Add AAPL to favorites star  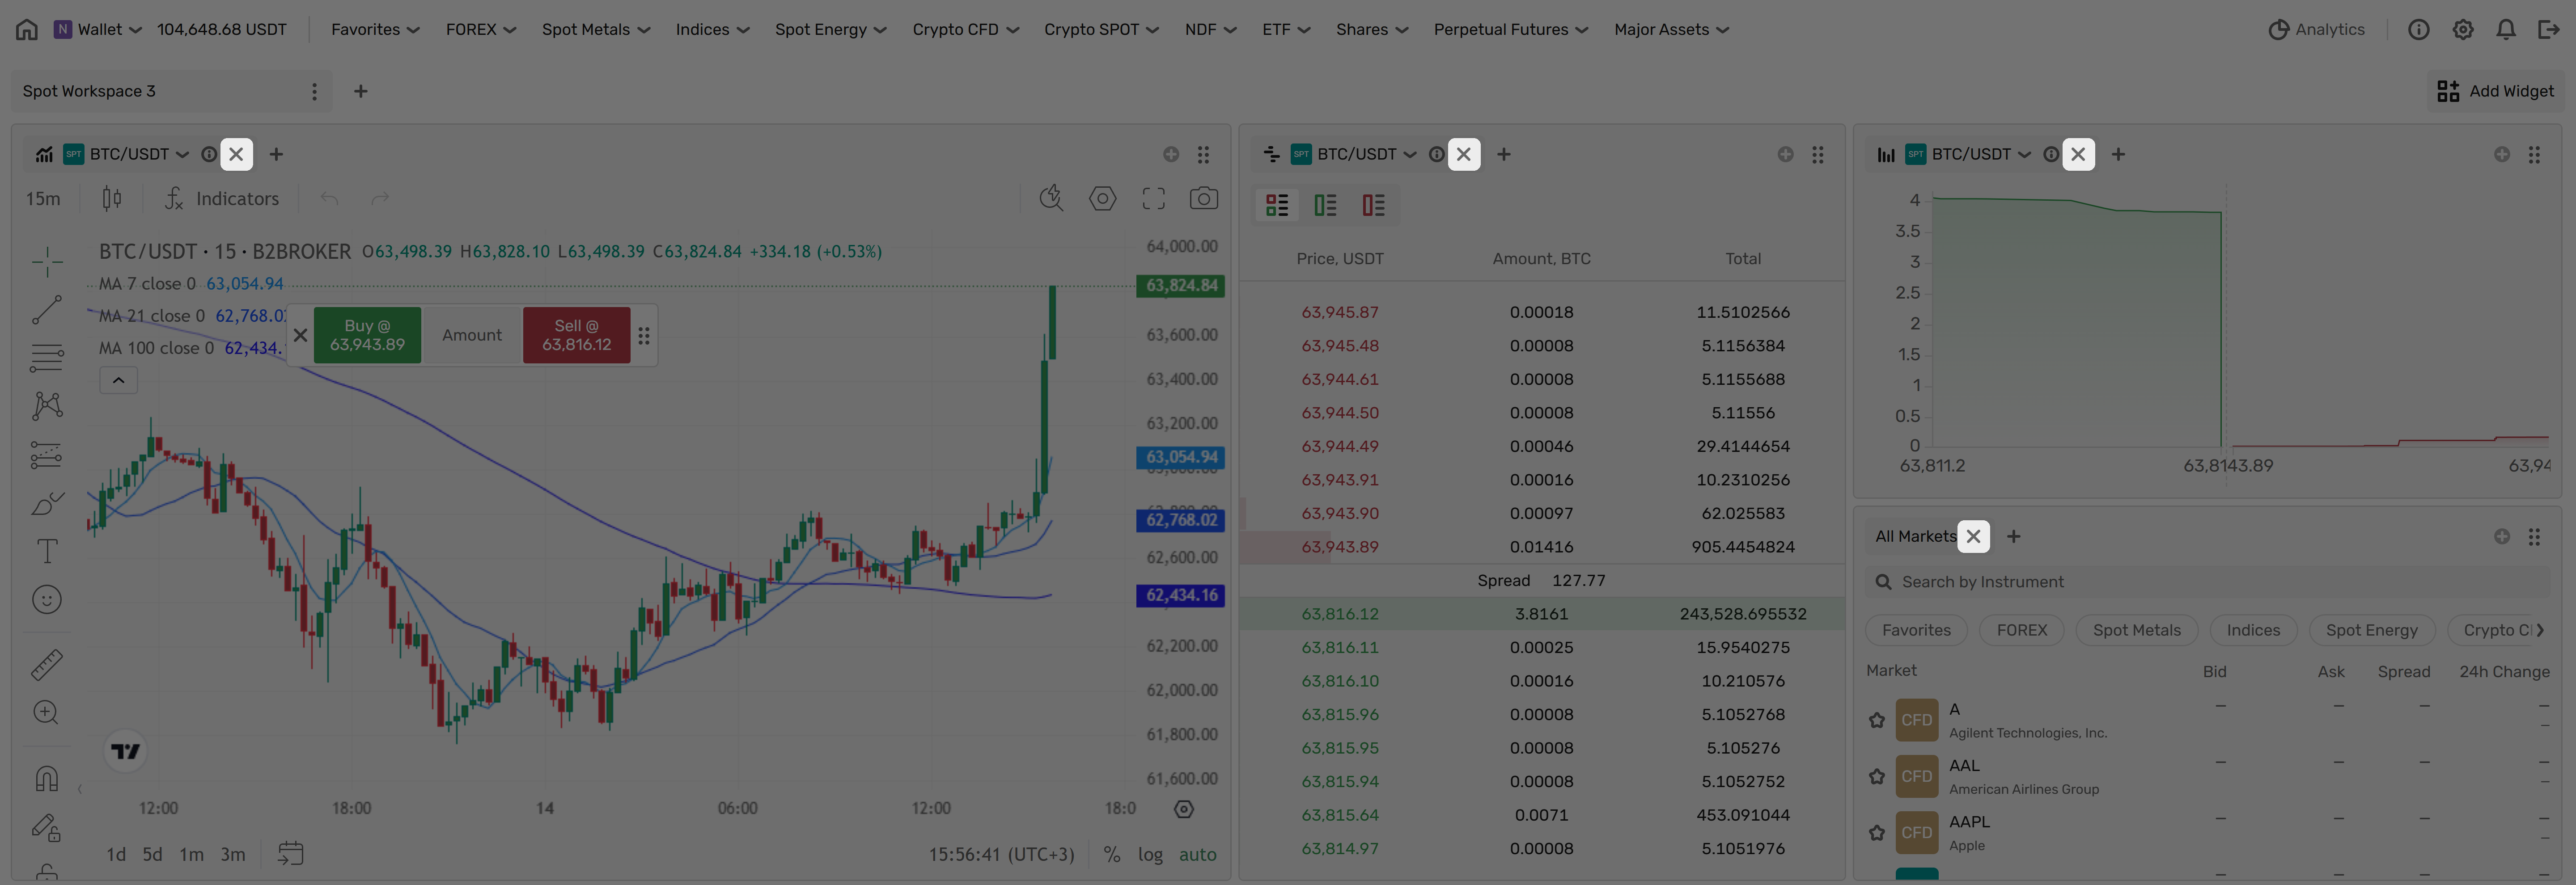click(1877, 833)
